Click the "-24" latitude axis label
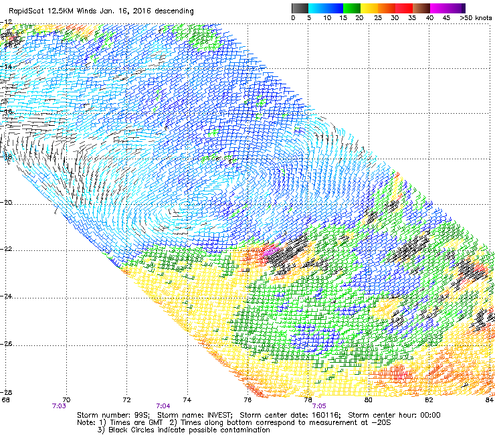Screen dimensions: 495x435 point(6,296)
